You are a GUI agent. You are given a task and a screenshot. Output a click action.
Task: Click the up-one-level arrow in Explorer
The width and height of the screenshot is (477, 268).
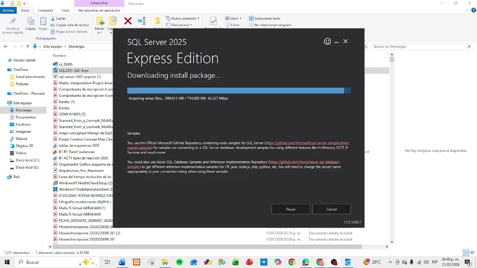coord(28,47)
